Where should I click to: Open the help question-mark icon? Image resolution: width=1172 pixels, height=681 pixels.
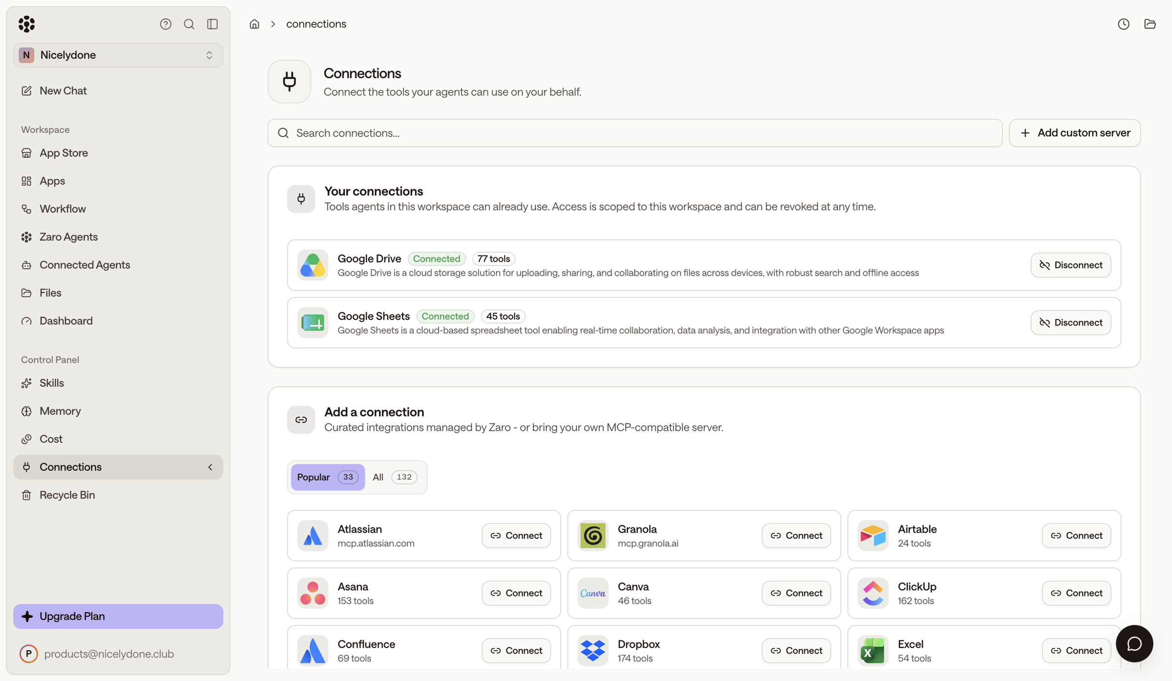[166, 24]
